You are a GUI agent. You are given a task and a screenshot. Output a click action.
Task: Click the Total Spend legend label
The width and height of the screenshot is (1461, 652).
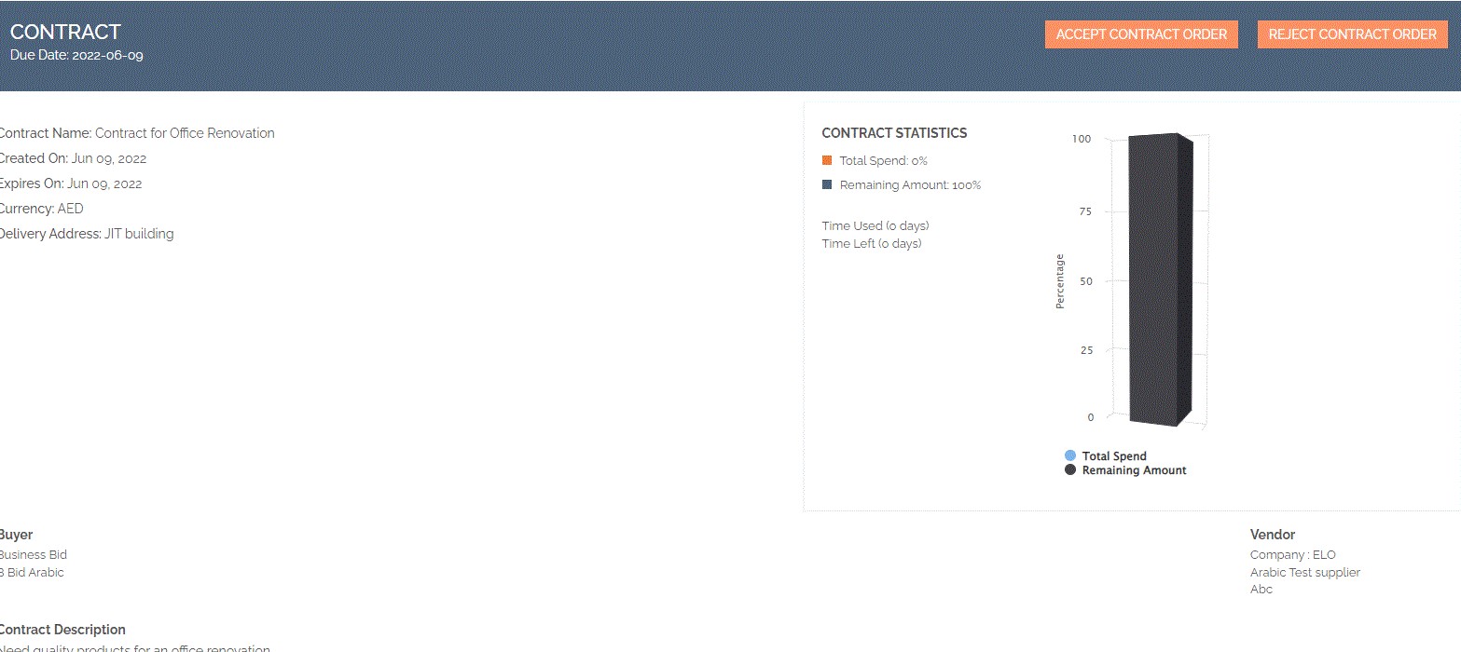tap(1114, 456)
